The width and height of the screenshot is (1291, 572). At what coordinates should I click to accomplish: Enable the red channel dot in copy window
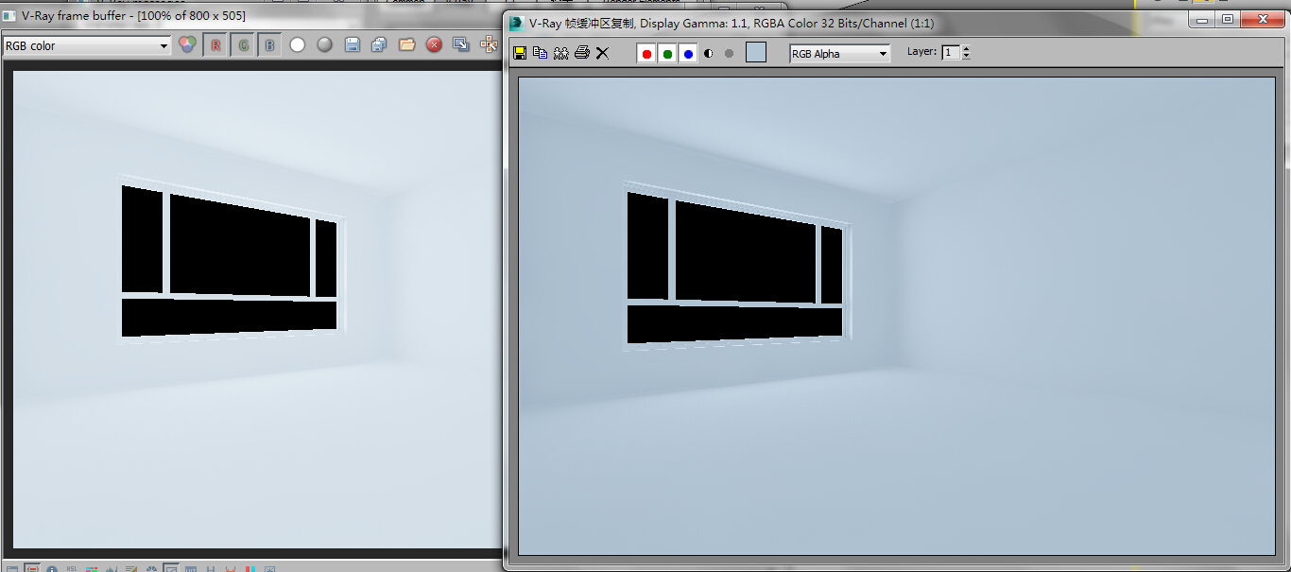click(x=646, y=54)
